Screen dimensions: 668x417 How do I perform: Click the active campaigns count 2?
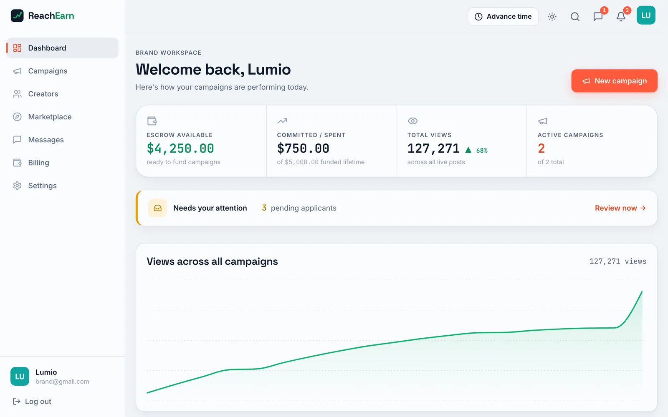(x=541, y=148)
